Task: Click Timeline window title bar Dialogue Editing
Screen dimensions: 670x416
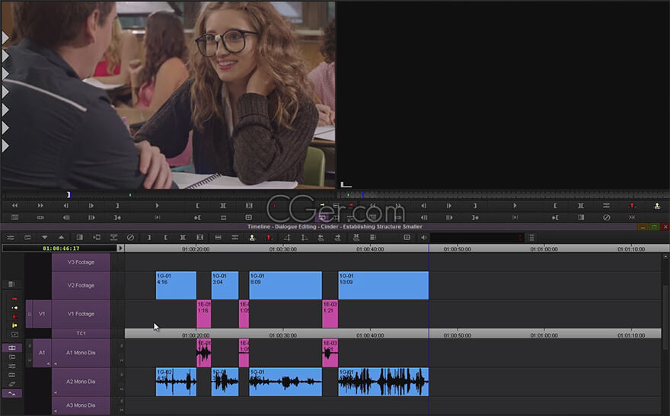Action: pos(334,226)
